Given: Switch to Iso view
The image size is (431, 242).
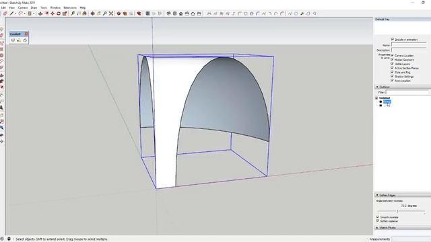Looking at the screenshot, I should [x=168, y=13].
